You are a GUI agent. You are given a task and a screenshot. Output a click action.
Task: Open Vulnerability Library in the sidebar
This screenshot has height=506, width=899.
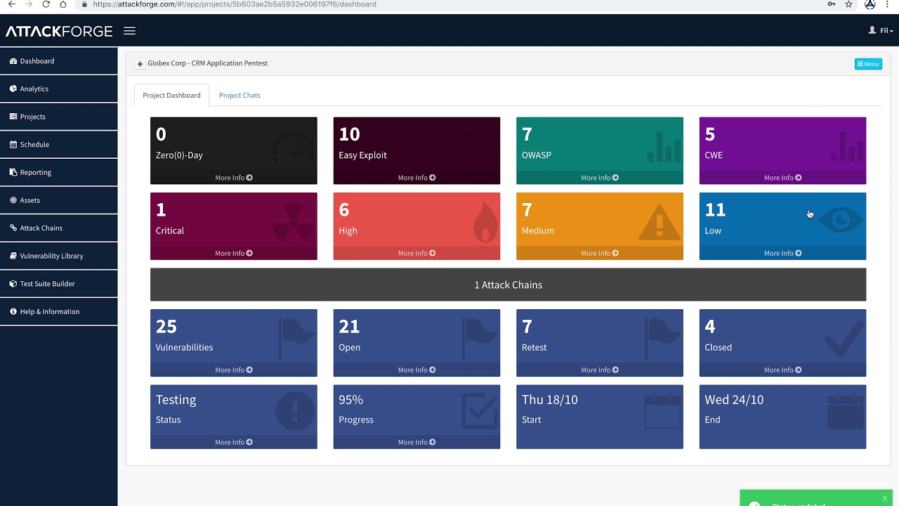click(59, 256)
